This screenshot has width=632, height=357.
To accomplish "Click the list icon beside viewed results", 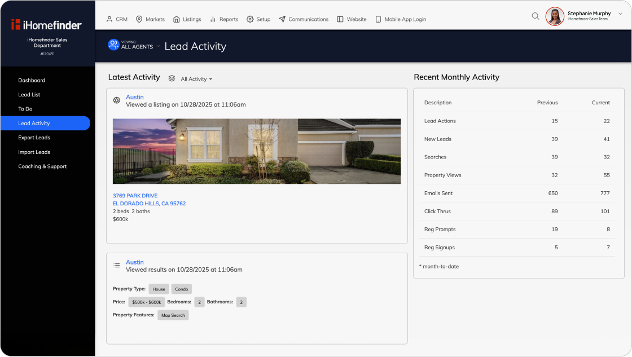I will pos(117,265).
